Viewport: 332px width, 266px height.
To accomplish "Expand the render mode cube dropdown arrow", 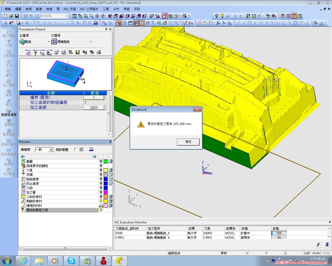I will [180, 16].
